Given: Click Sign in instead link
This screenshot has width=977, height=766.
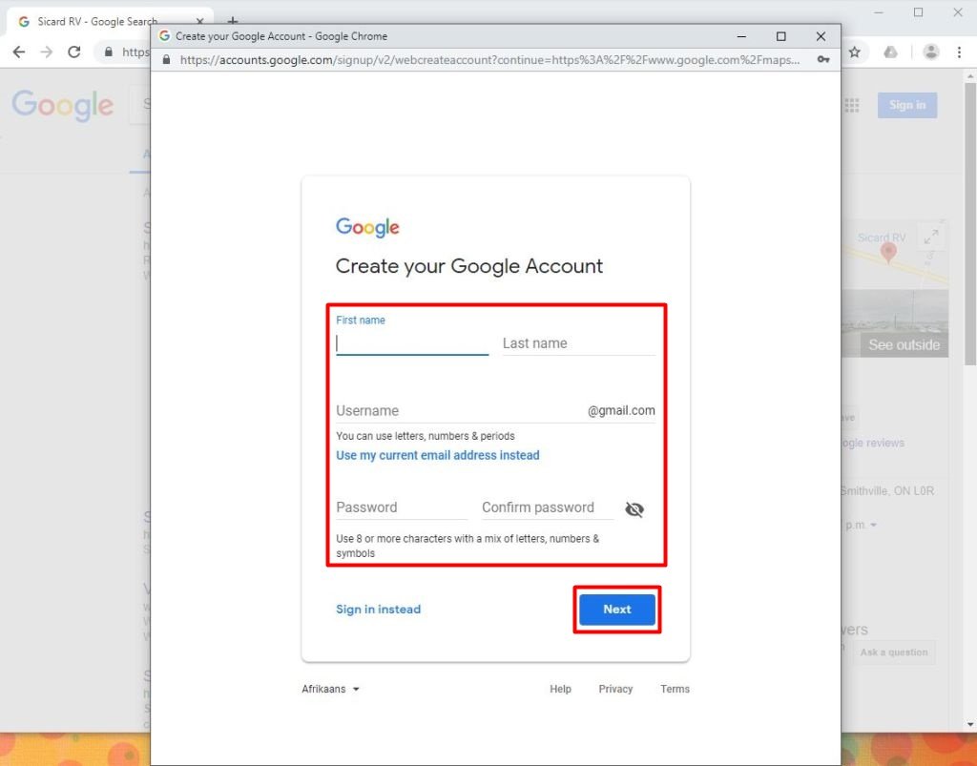Looking at the screenshot, I should pyautogui.click(x=378, y=610).
